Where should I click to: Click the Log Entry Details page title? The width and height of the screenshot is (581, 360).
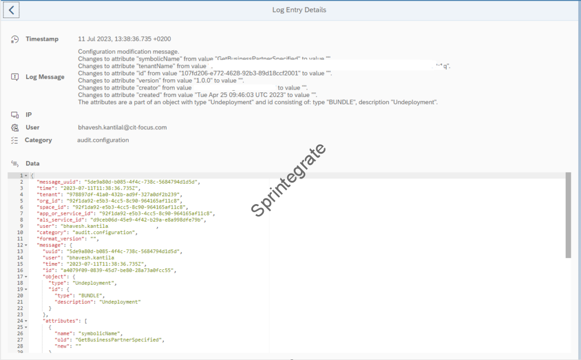click(299, 10)
